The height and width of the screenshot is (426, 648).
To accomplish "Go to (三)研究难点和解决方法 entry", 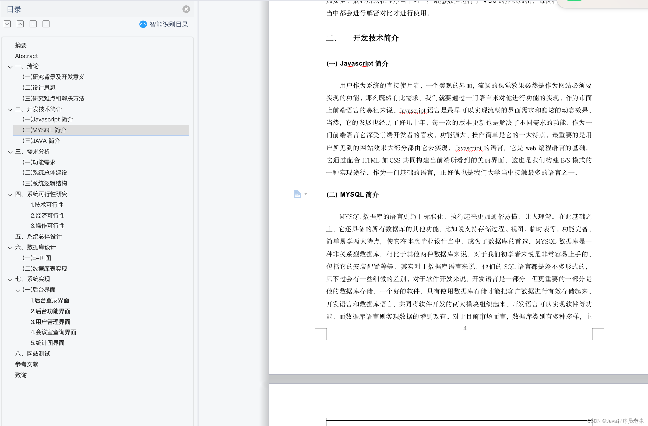I will (x=53, y=98).
